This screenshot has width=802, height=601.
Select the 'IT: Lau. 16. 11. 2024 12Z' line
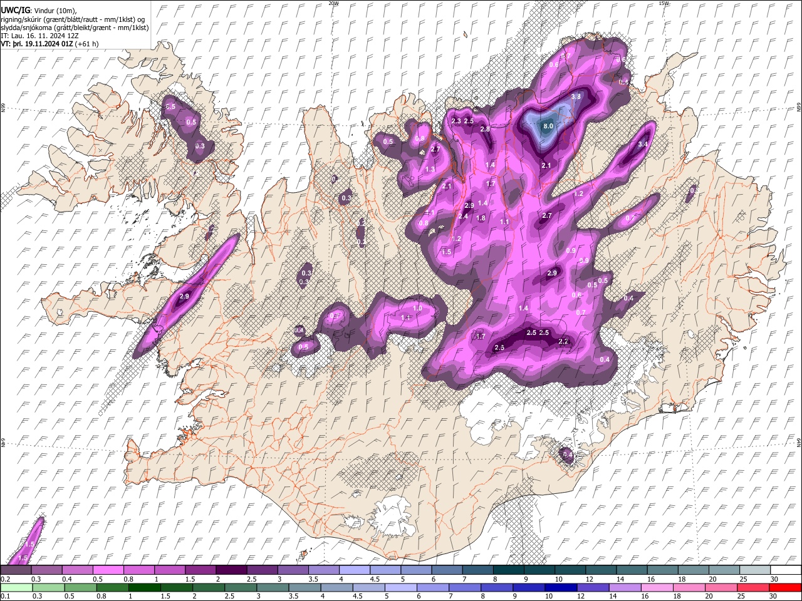click(39, 36)
